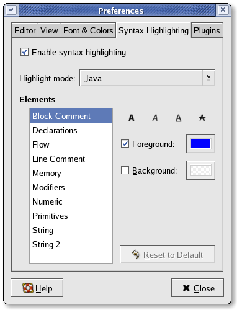Toggle the italic style button
This screenshot has width=237, height=310.
[x=155, y=118]
